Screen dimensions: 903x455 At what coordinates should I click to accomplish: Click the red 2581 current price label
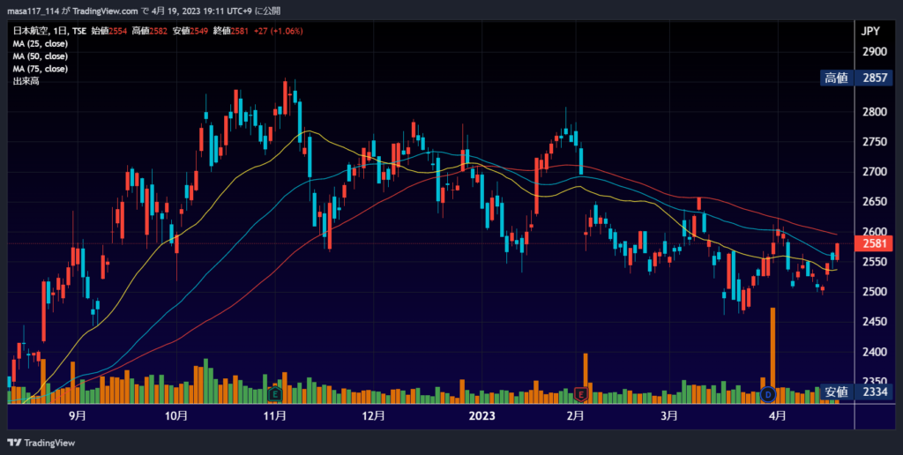874,244
